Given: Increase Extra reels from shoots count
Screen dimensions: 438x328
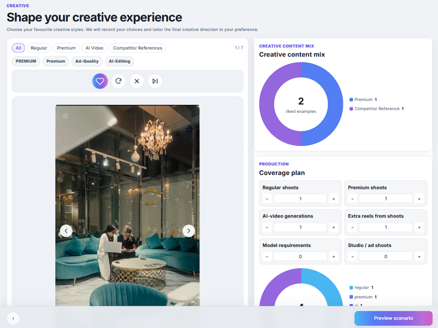Looking at the screenshot, I should click(419, 227).
